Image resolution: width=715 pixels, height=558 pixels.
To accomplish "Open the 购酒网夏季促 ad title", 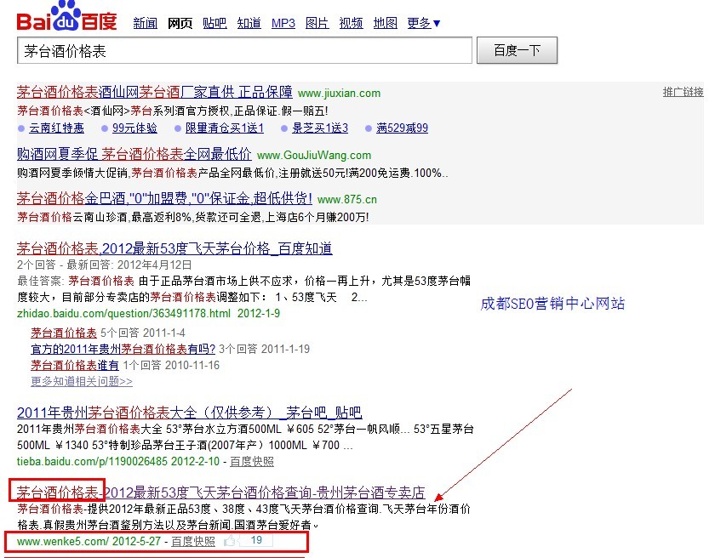I will point(134,154).
